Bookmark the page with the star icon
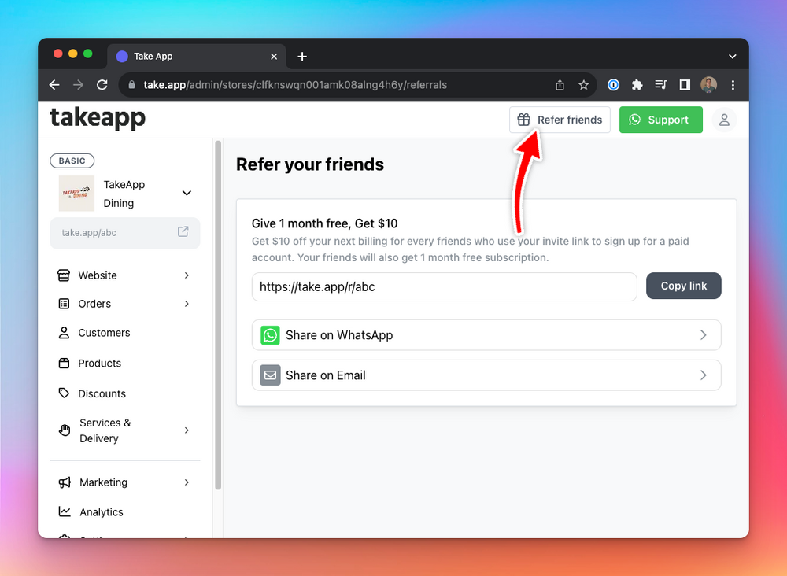This screenshot has height=576, width=787. [583, 85]
